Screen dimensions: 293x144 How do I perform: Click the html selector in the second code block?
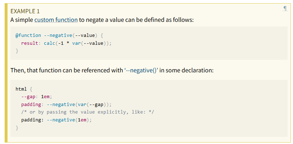point(21,88)
